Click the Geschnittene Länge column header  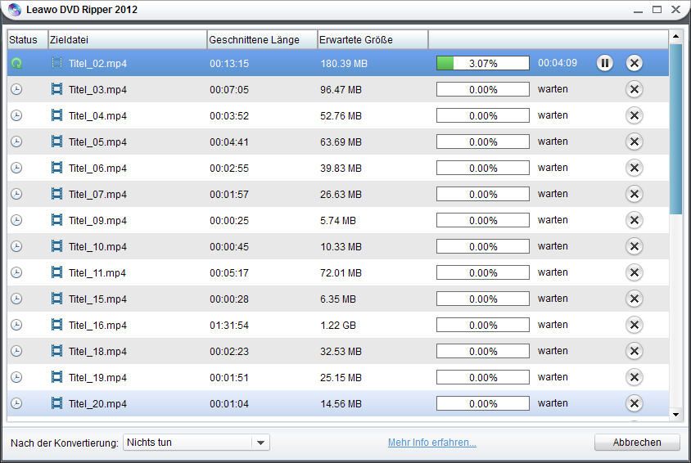(262, 39)
